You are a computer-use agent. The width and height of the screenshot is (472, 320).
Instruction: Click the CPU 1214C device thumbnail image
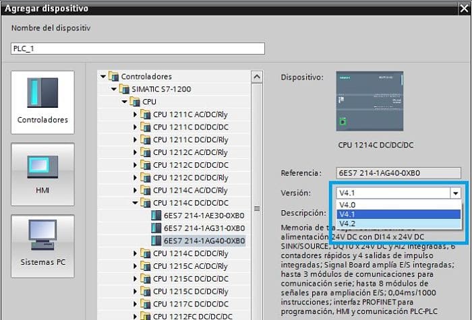tap(370, 101)
